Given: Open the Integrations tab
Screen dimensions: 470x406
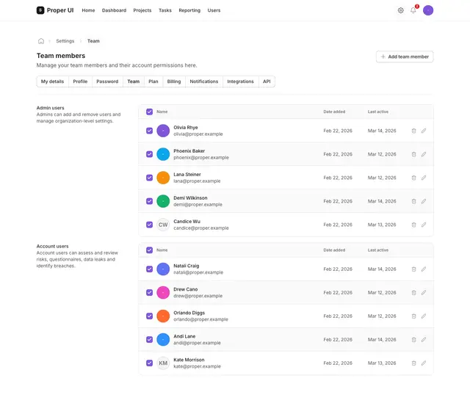Looking at the screenshot, I should click(240, 81).
